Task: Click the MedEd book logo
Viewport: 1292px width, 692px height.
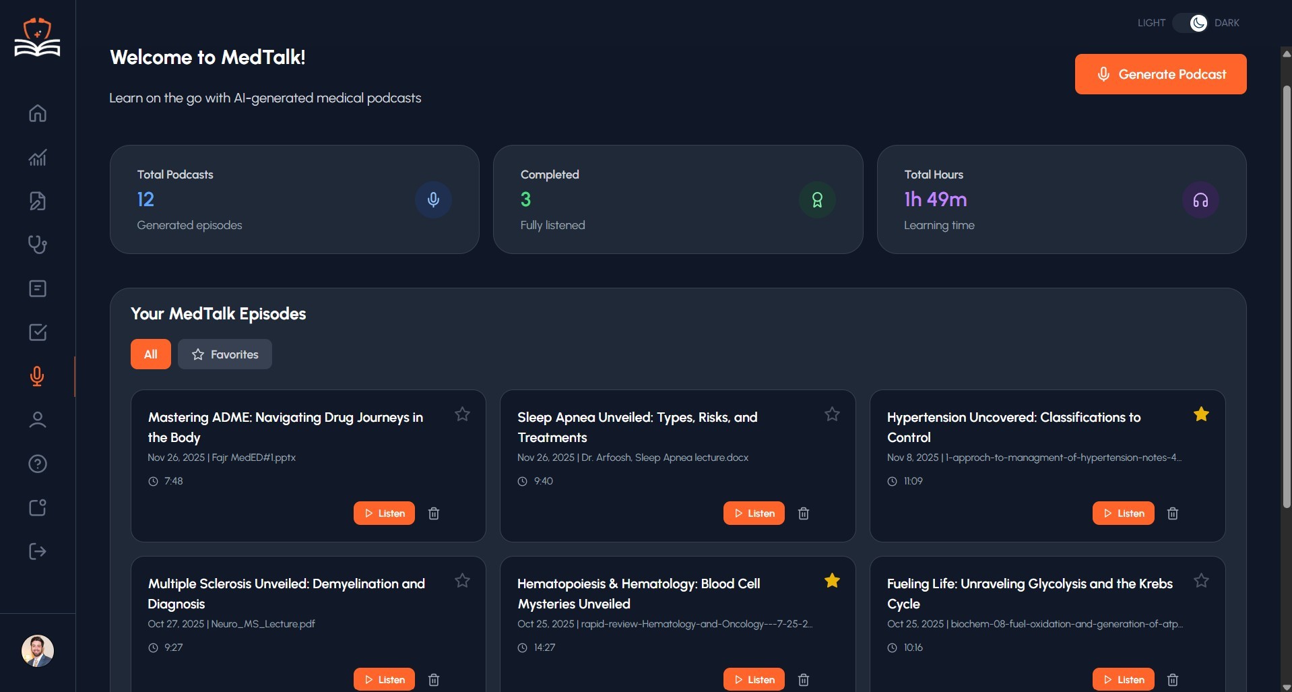Action: point(38,38)
